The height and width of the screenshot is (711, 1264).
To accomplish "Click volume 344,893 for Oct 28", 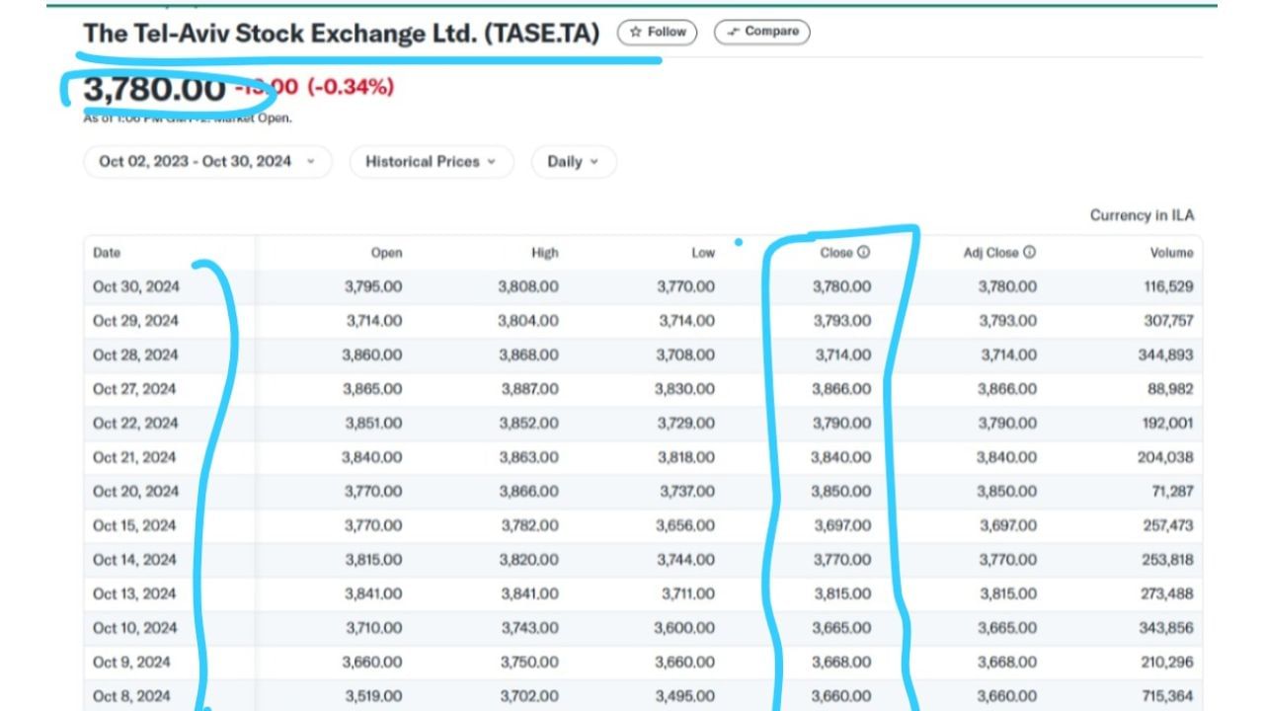I will [x=1166, y=355].
